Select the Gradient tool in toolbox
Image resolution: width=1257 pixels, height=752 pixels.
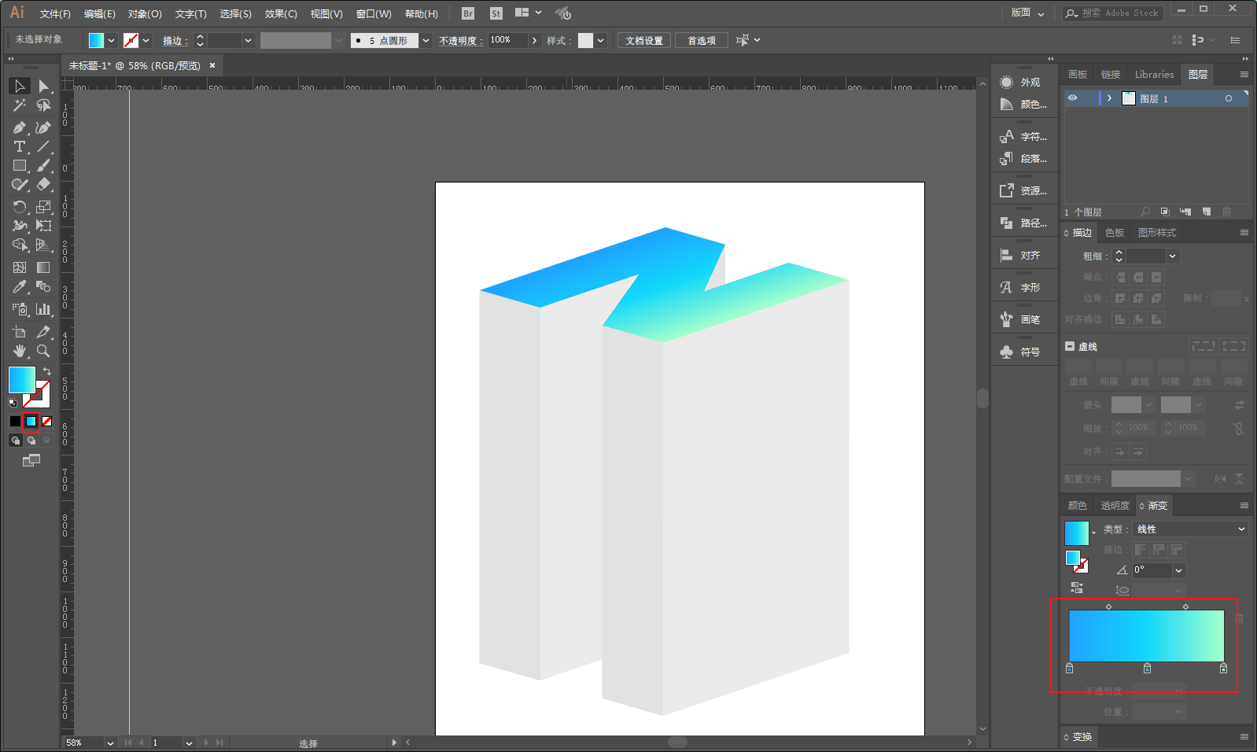(x=43, y=267)
